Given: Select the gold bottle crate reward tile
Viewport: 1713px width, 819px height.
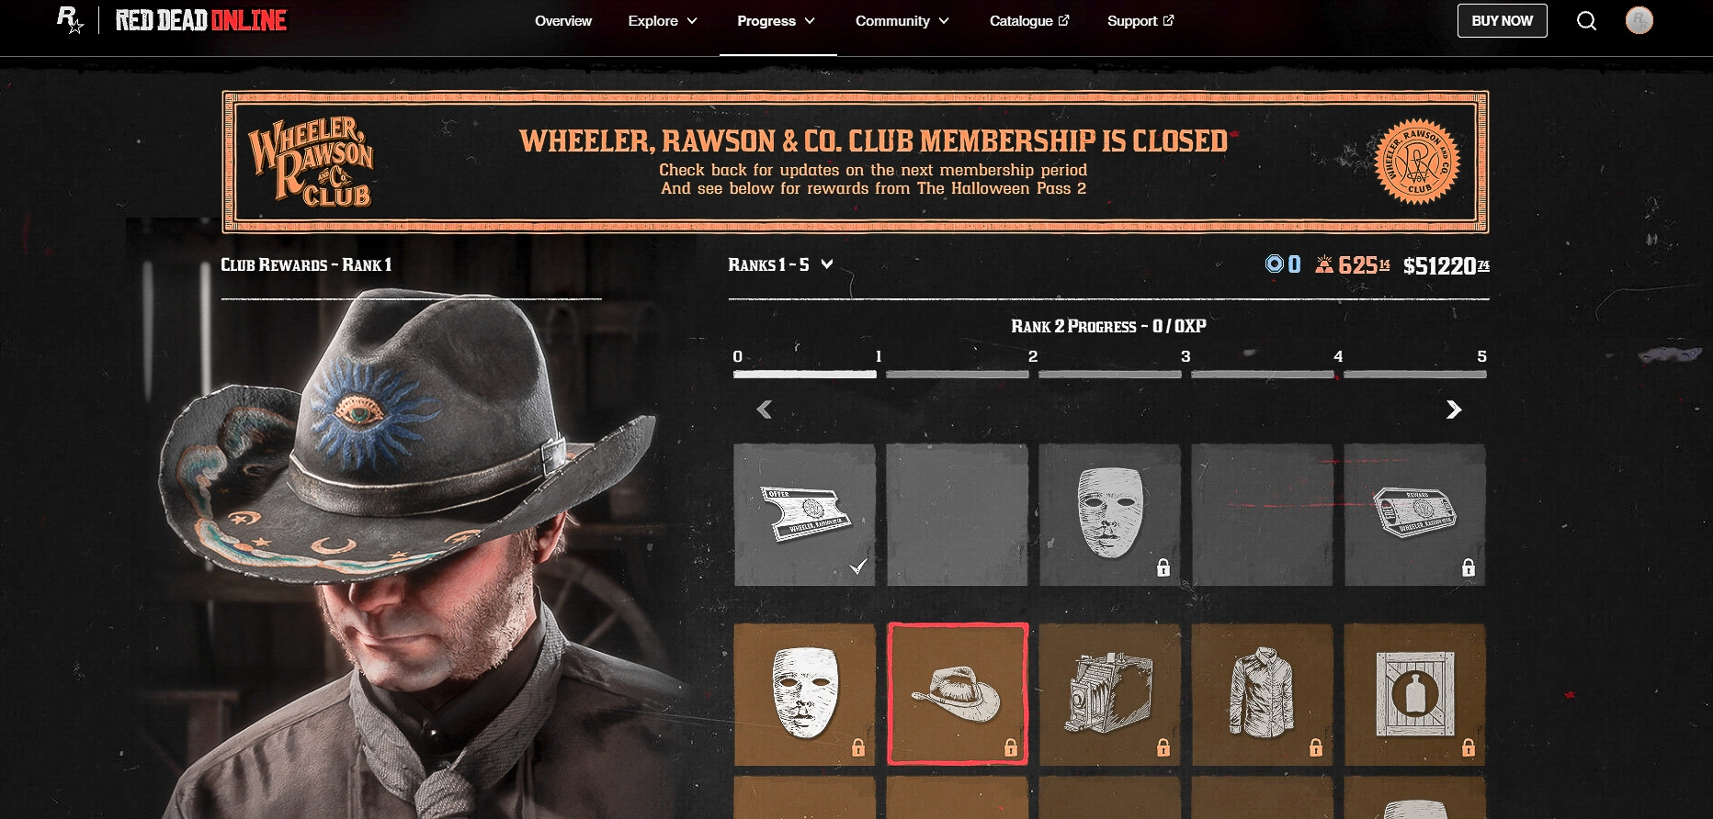Looking at the screenshot, I should (1414, 694).
